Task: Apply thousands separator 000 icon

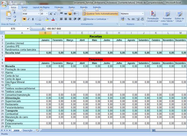Action: (133, 19)
